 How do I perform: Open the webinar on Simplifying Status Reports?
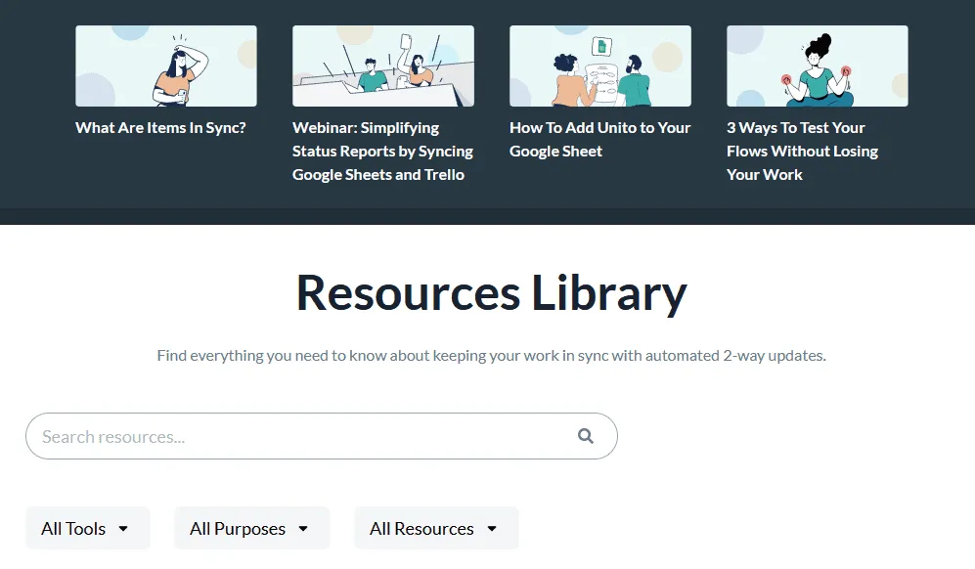(x=382, y=152)
